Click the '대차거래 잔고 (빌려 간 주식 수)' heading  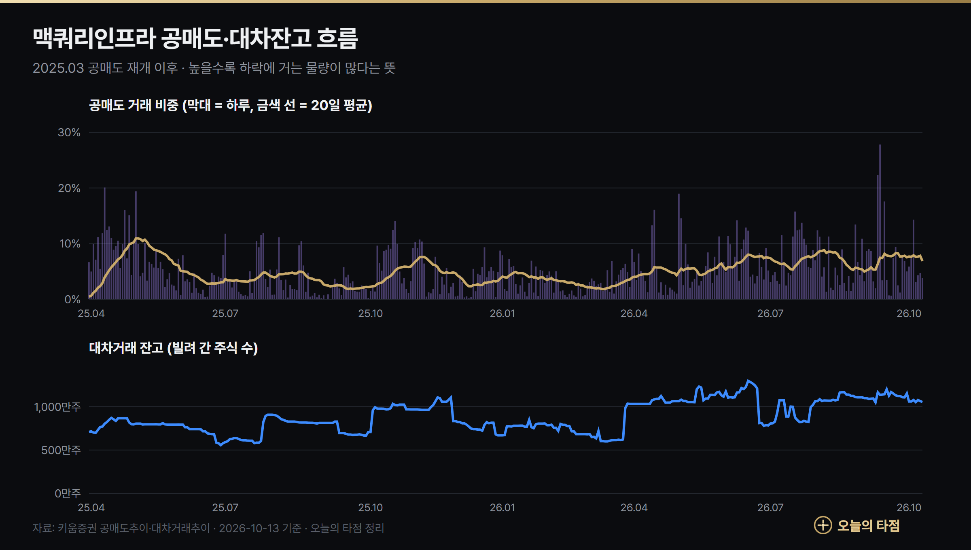(x=174, y=348)
